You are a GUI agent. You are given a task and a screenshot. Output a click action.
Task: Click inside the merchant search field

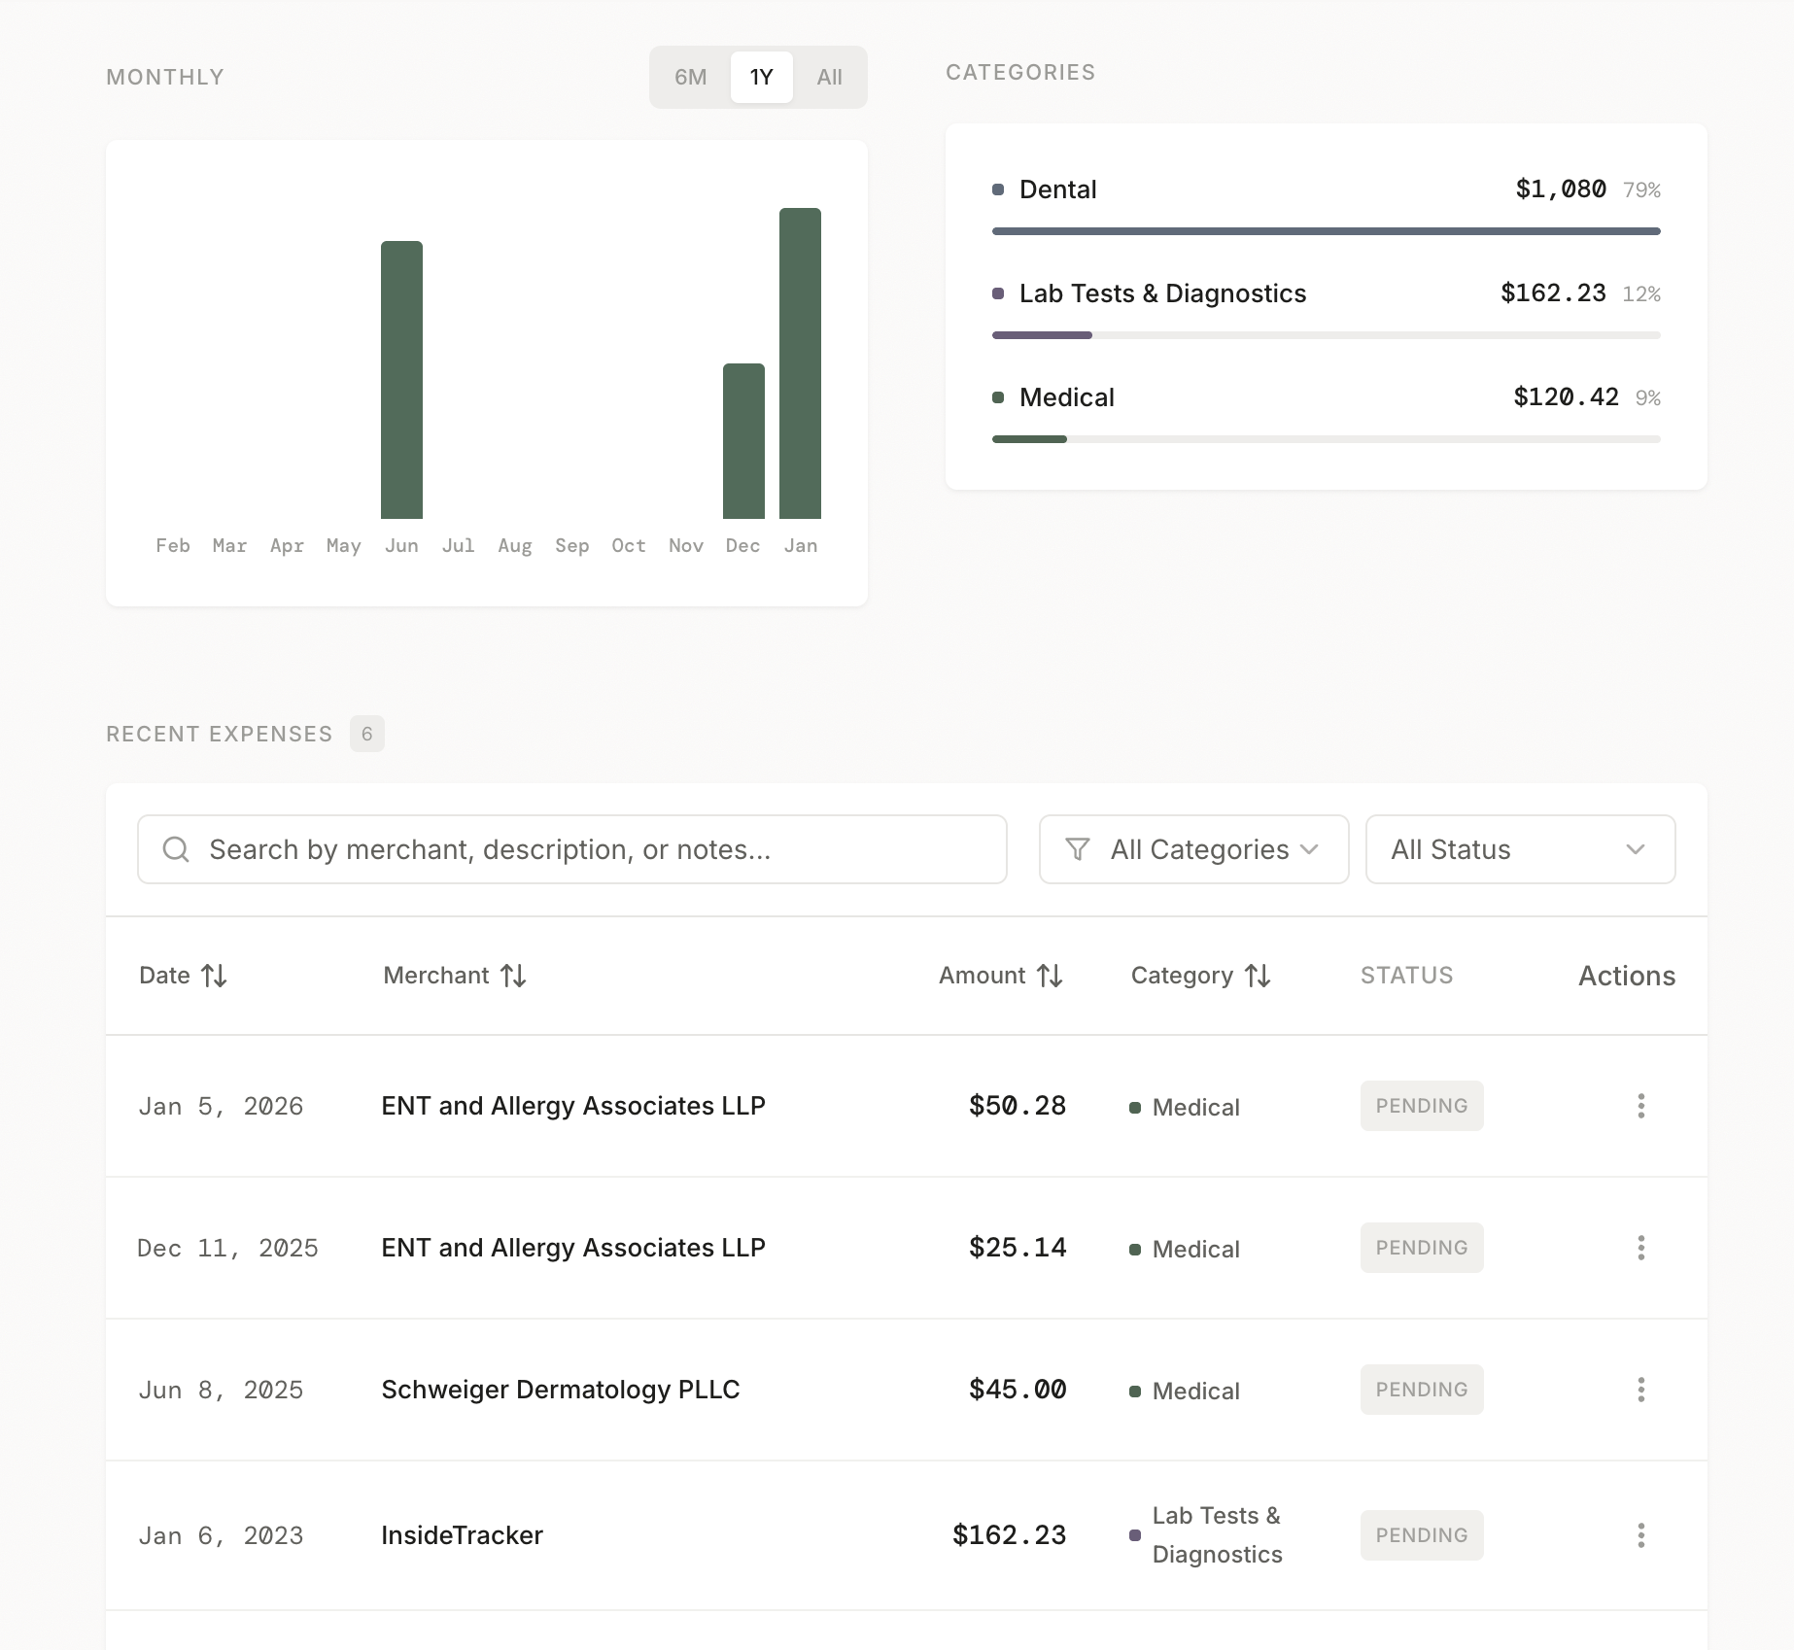tap(573, 849)
